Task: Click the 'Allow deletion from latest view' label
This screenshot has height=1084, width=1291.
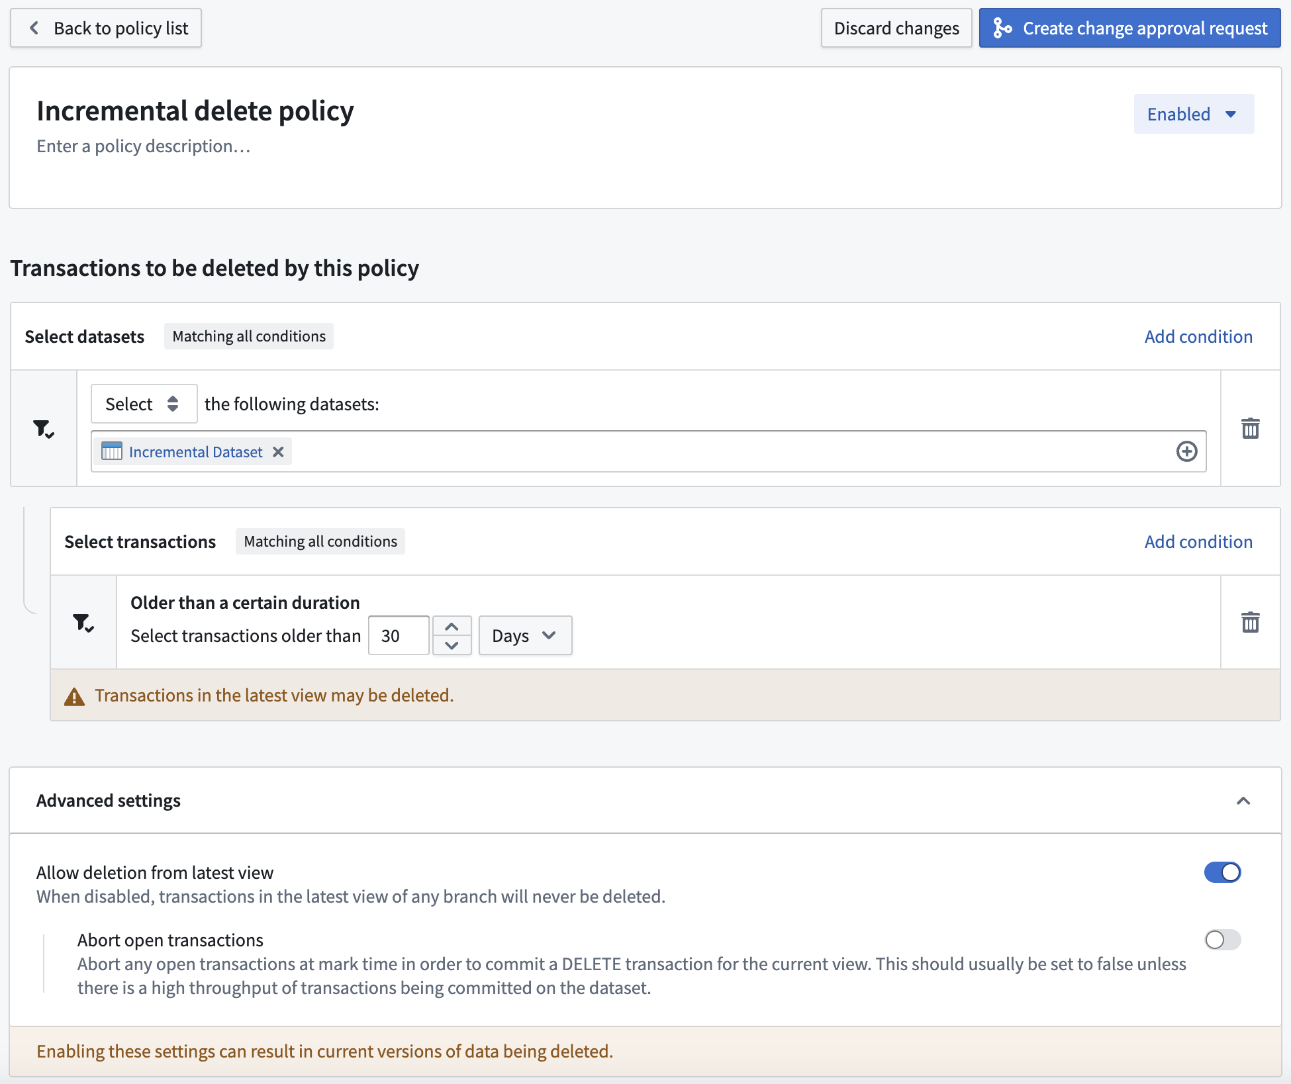Action: tap(155, 873)
